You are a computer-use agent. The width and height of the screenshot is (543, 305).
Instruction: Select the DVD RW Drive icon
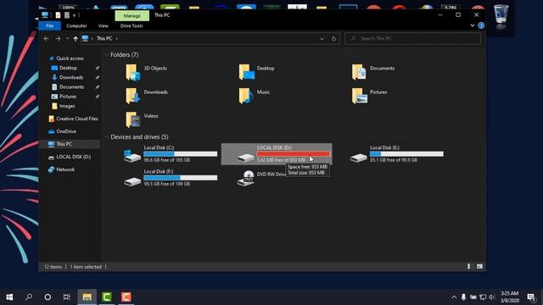click(x=246, y=178)
